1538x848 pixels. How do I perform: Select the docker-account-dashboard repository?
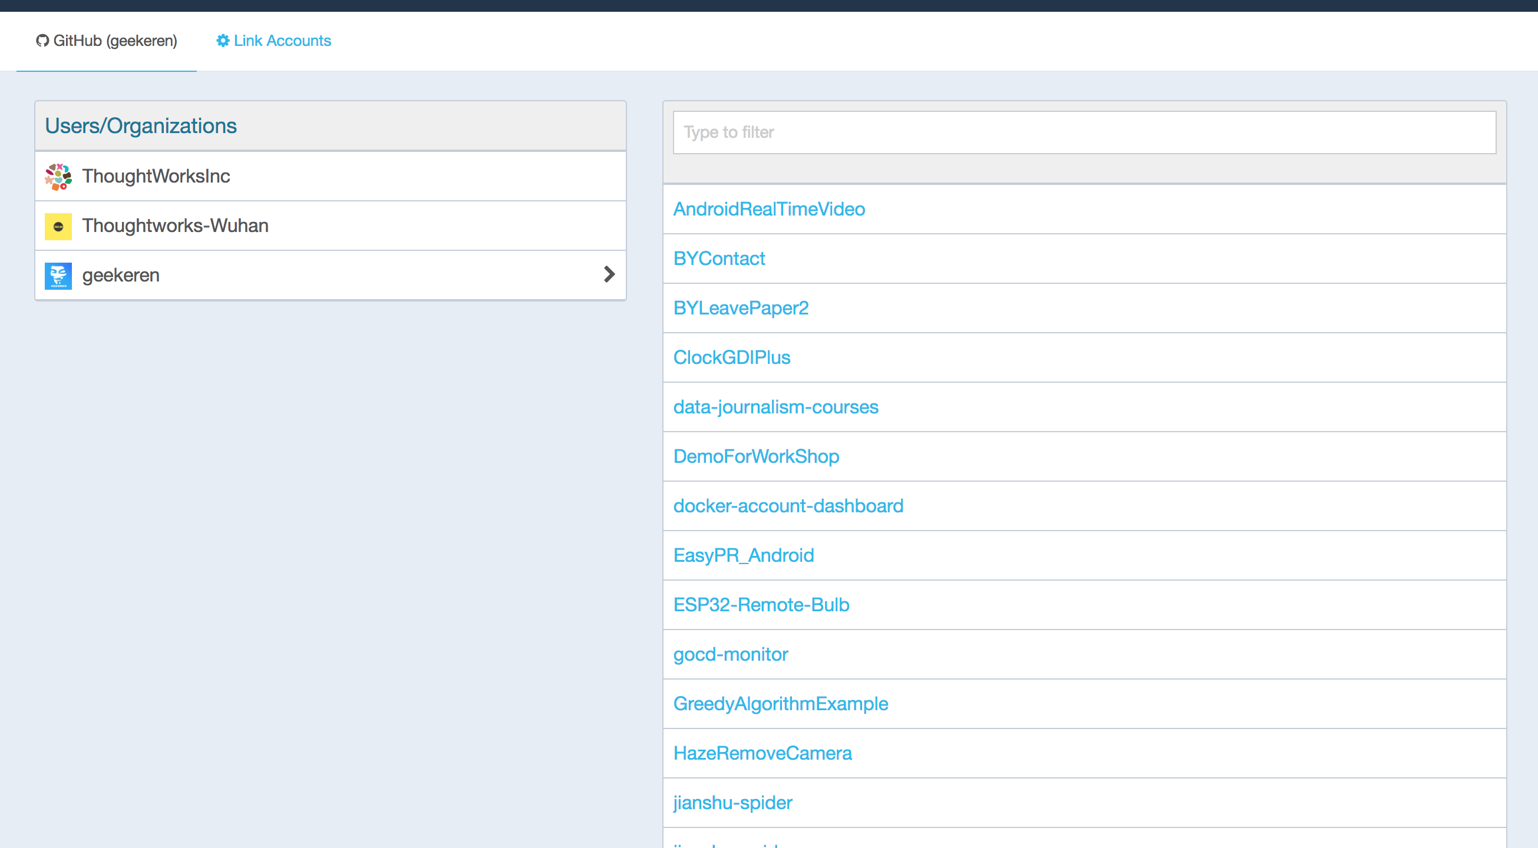pos(788,506)
